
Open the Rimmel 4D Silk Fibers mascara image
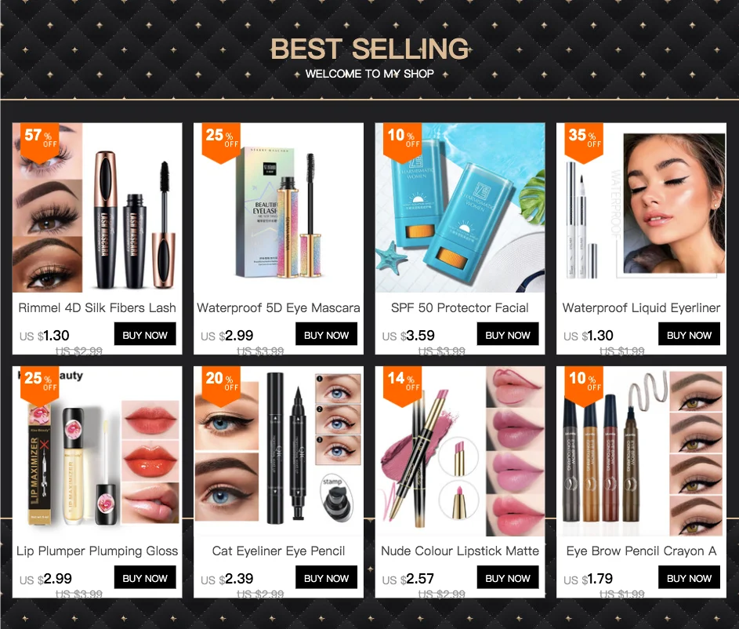click(97, 208)
